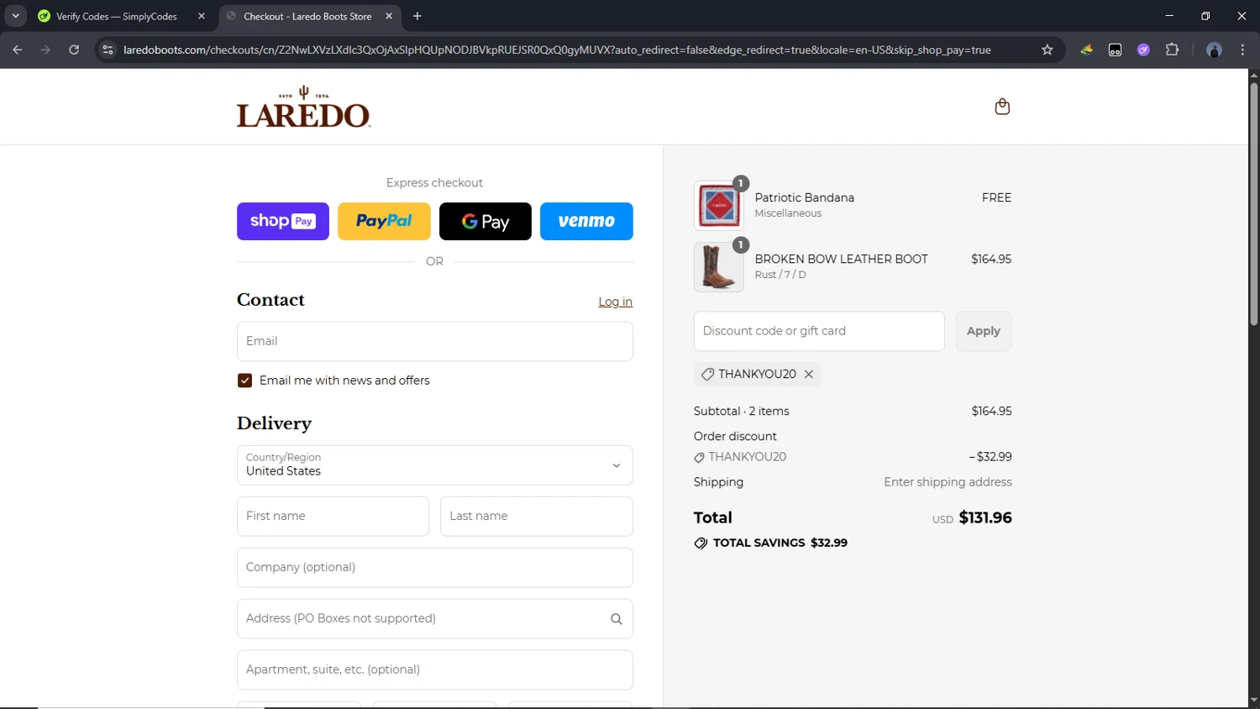Focus the Email input field
The height and width of the screenshot is (709, 1260).
click(434, 342)
